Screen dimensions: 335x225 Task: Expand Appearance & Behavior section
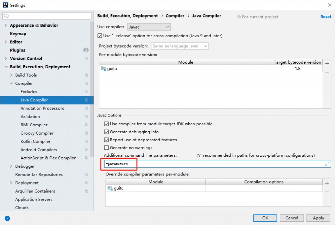(x=6, y=25)
